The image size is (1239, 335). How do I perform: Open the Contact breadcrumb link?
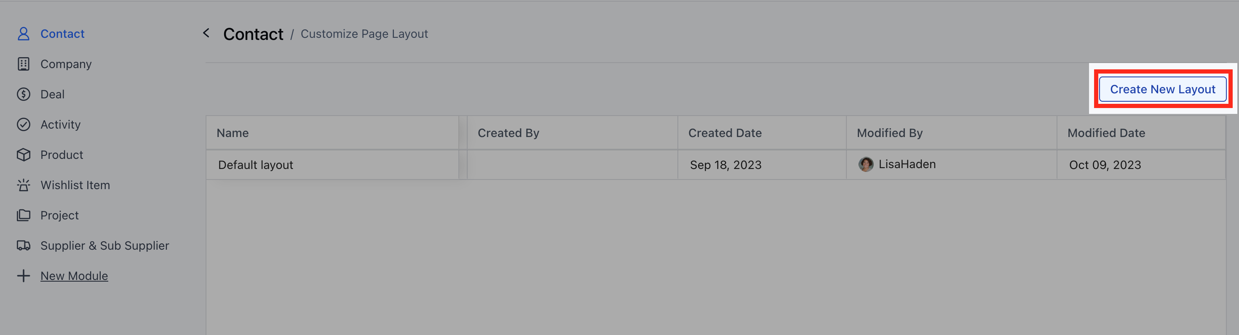[253, 33]
